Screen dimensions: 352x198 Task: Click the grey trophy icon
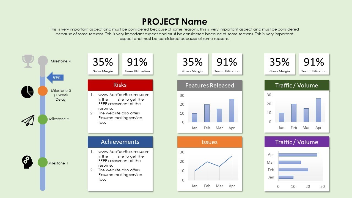(x=28, y=61)
